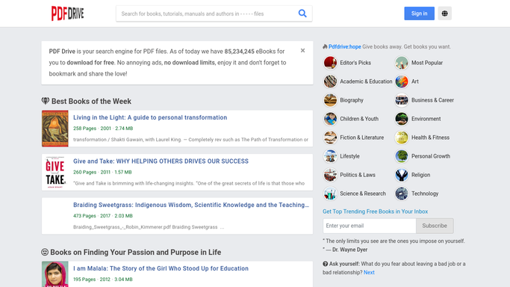Screen dimensions: 510x287
Task: Click the Biography text label
Action: tap(352, 100)
